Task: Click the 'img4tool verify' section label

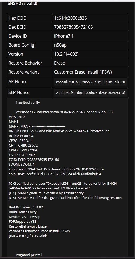Action: tap(28, 103)
